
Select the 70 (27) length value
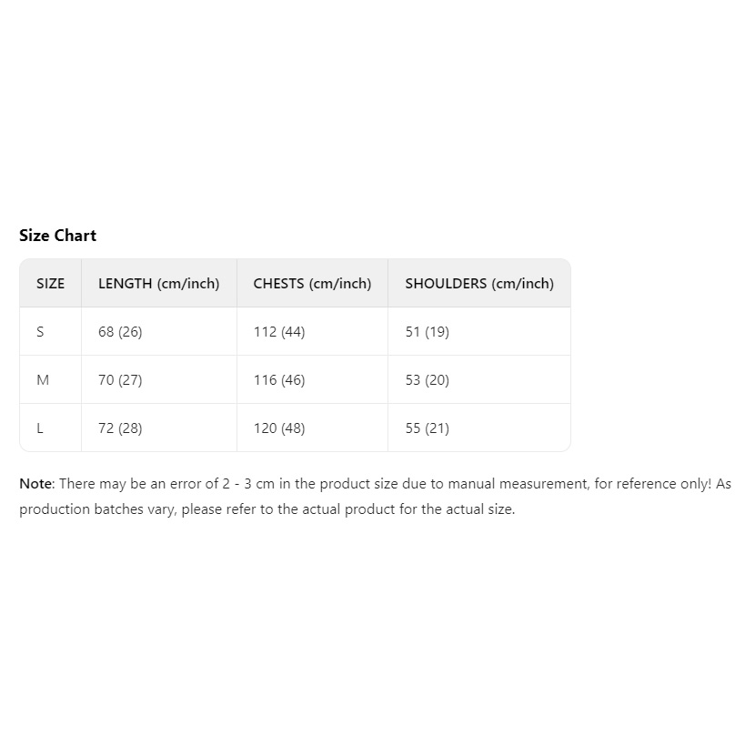click(x=120, y=380)
